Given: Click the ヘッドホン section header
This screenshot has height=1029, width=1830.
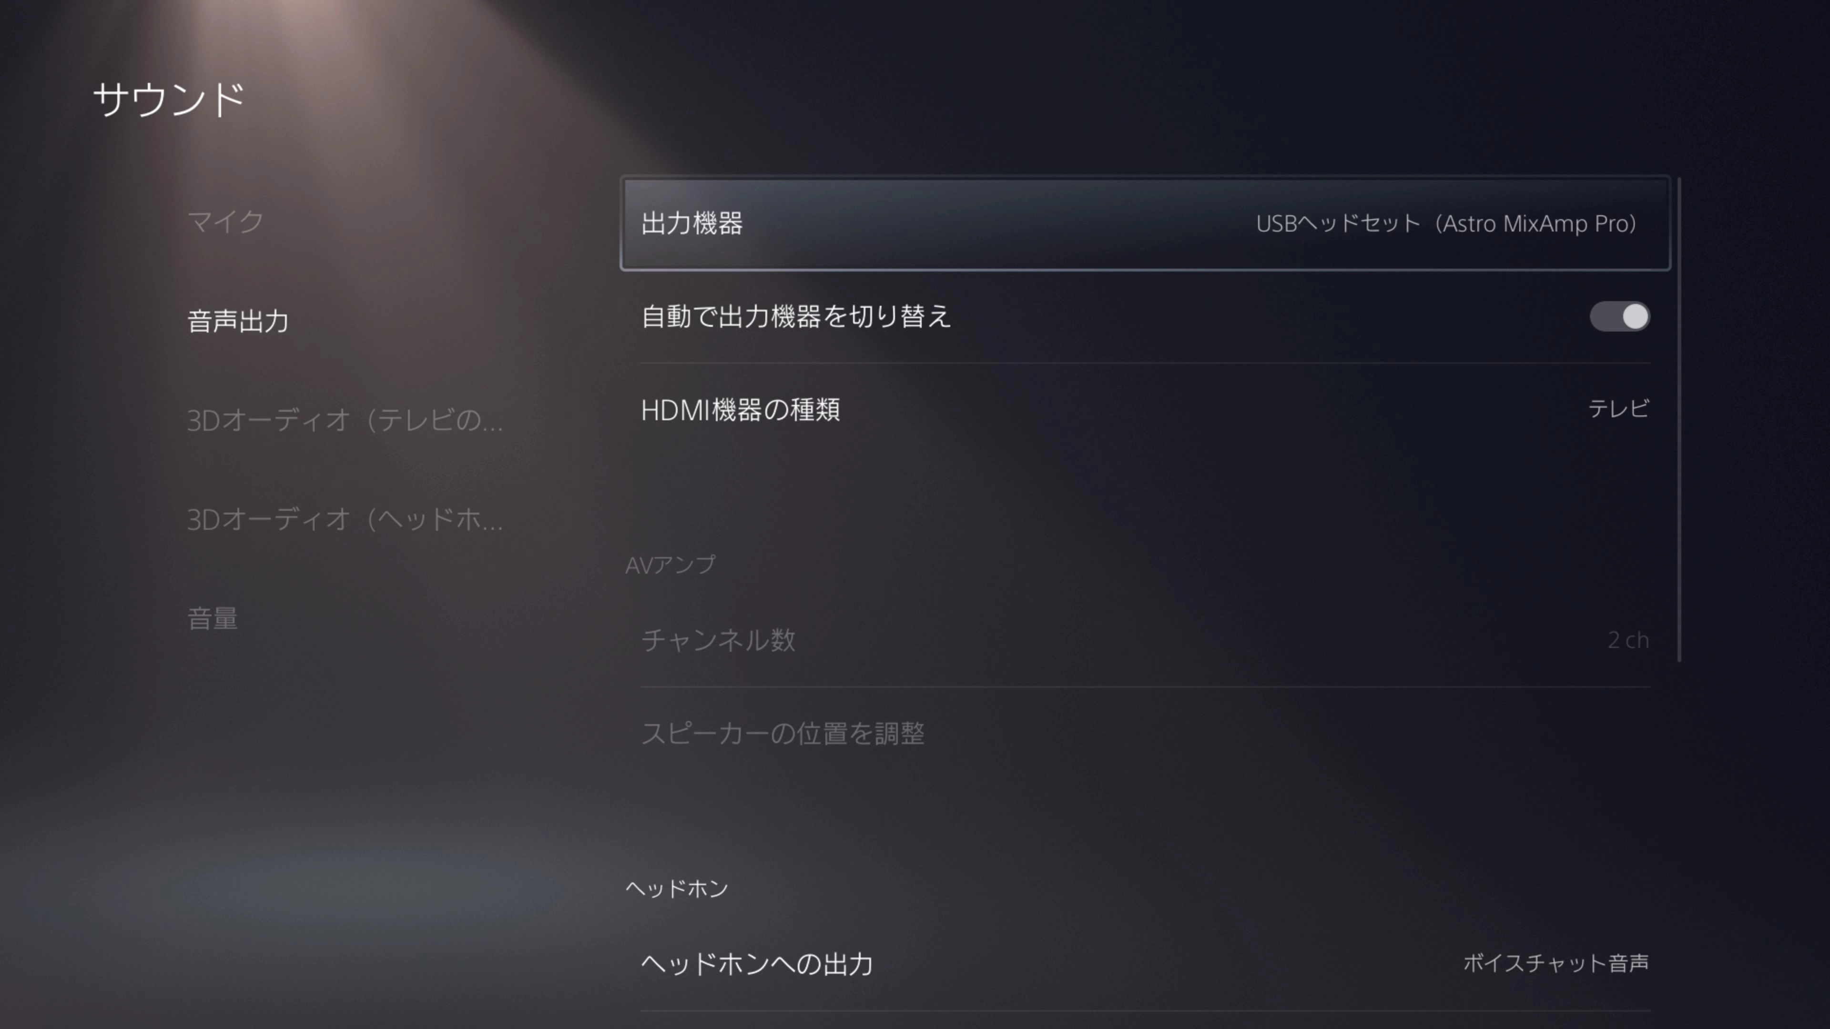Looking at the screenshot, I should 677,888.
